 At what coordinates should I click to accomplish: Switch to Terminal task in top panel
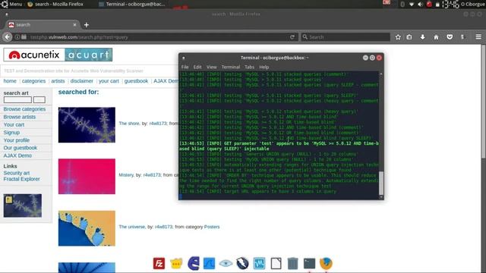pyautogui.click(x=132, y=5)
